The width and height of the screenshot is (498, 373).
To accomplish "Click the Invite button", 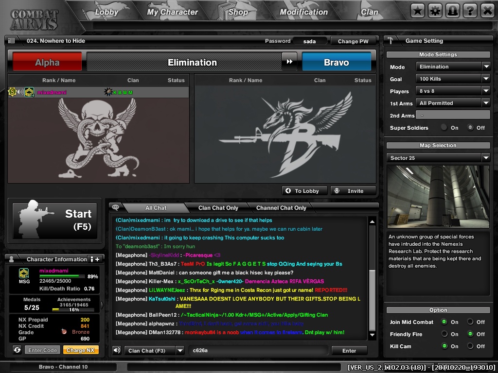I will (353, 190).
